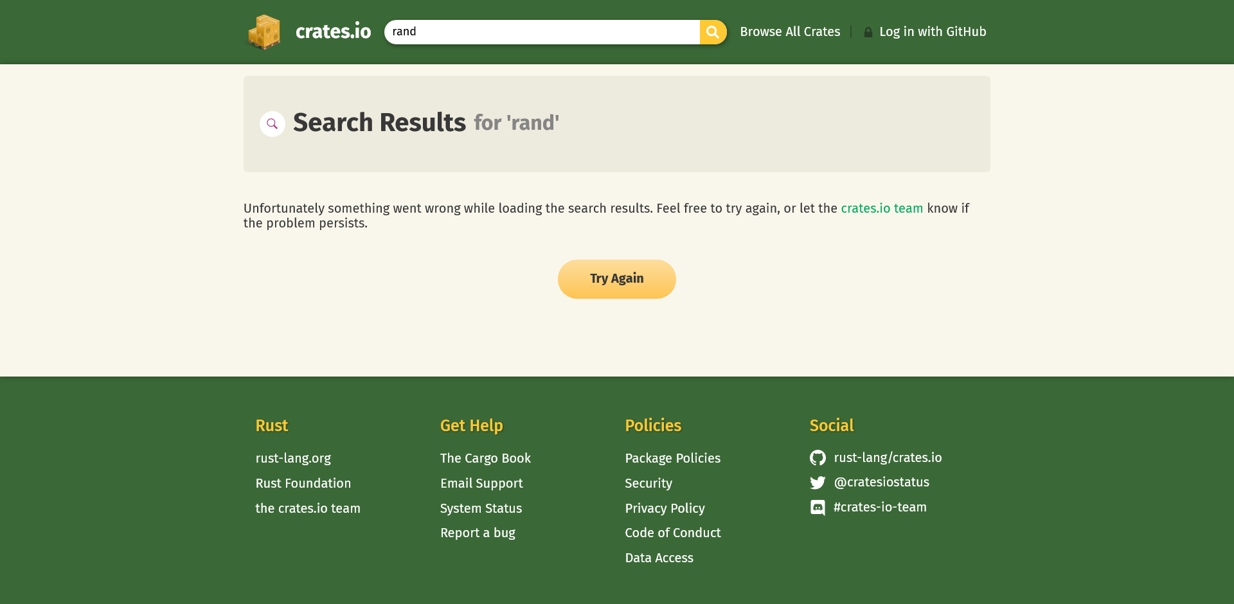
Task: View the Privacy Policy
Action: [665, 508]
